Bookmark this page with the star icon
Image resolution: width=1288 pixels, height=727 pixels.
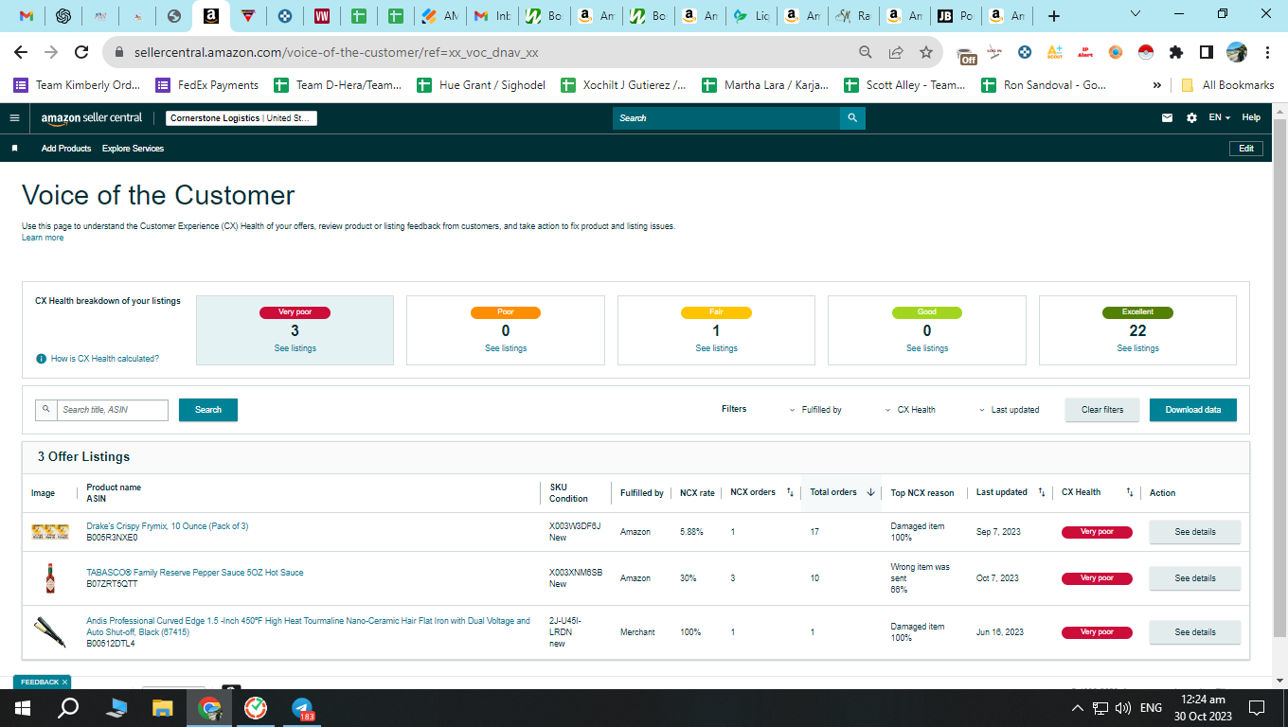(x=926, y=53)
